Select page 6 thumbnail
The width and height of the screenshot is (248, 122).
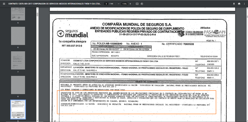pyautogui.click(x=18, y=36)
